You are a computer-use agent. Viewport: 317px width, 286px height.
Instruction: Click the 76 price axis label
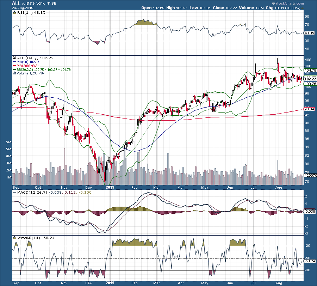point(307,182)
